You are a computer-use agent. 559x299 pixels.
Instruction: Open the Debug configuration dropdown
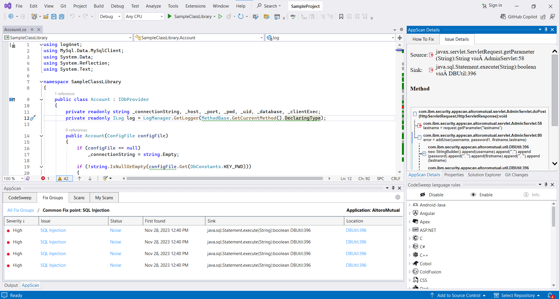coord(110,17)
